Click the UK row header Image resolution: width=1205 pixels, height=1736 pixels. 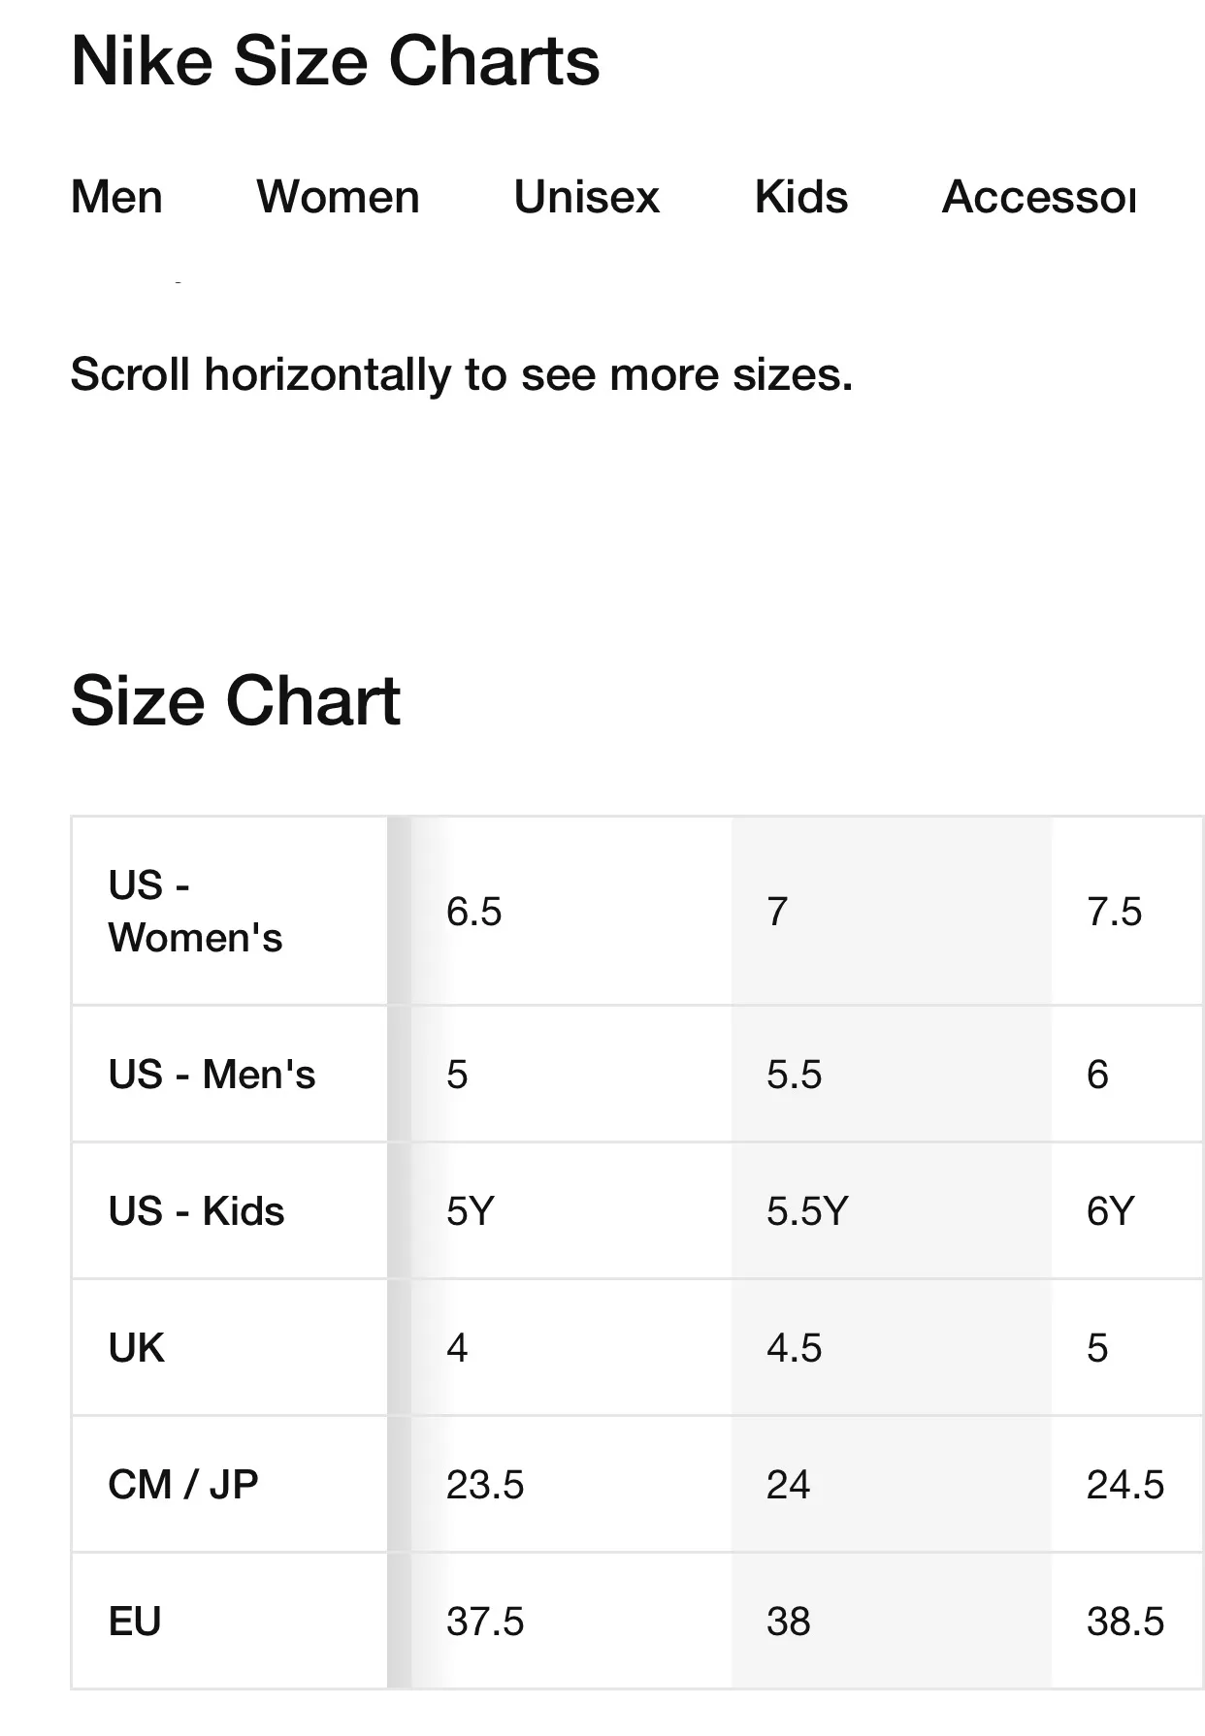click(136, 1347)
